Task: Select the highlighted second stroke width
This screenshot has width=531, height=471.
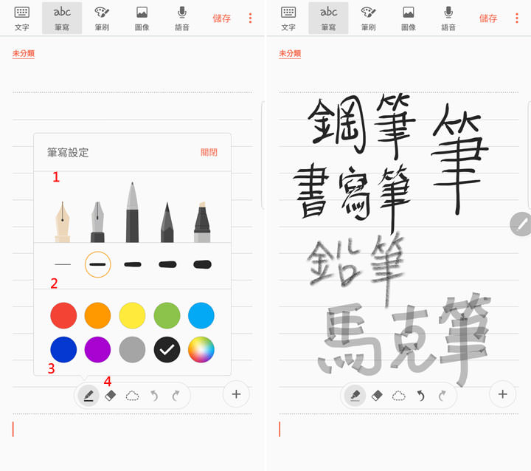Action: pyautogui.click(x=97, y=264)
